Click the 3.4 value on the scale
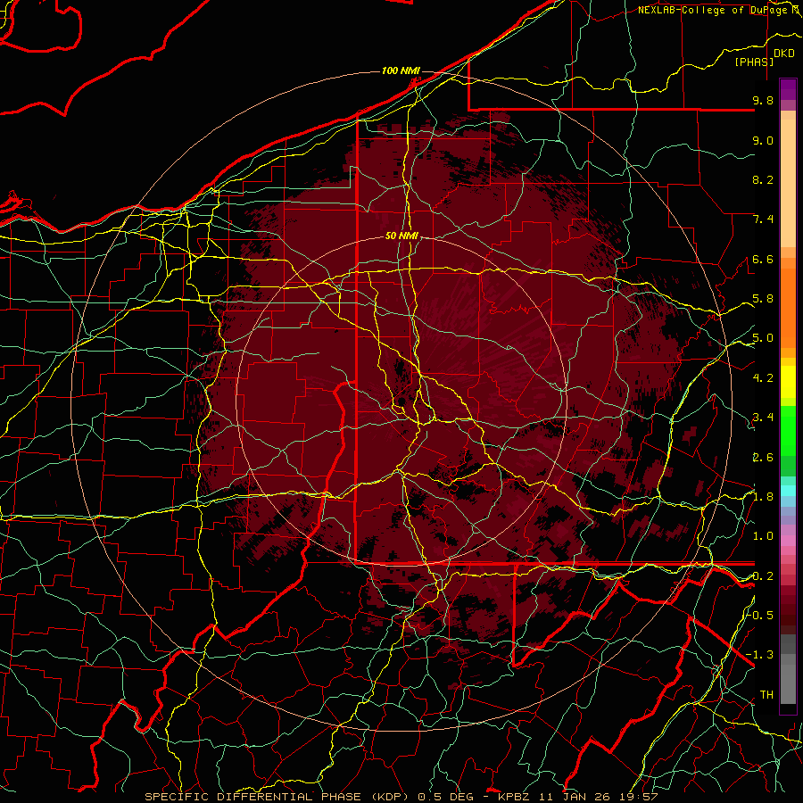 763,418
